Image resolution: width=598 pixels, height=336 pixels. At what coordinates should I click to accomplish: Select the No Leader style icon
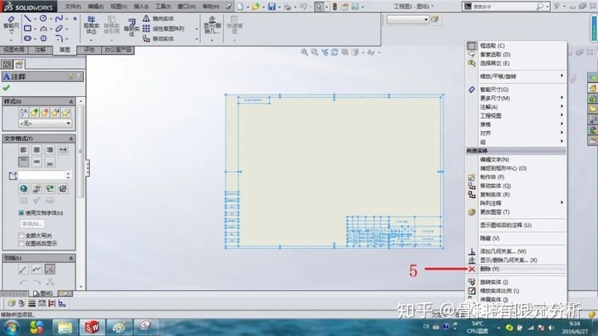pyautogui.click(x=50, y=270)
